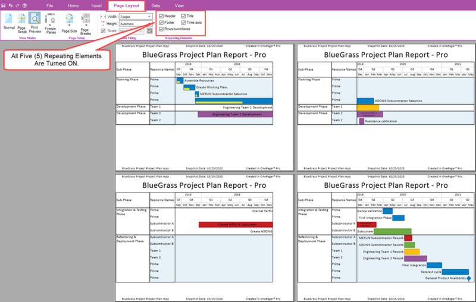The height and width of the screenshot is (302, 476).
Task: Click 'Planning Phase' swimlane in top-left page
Action: 127,80
